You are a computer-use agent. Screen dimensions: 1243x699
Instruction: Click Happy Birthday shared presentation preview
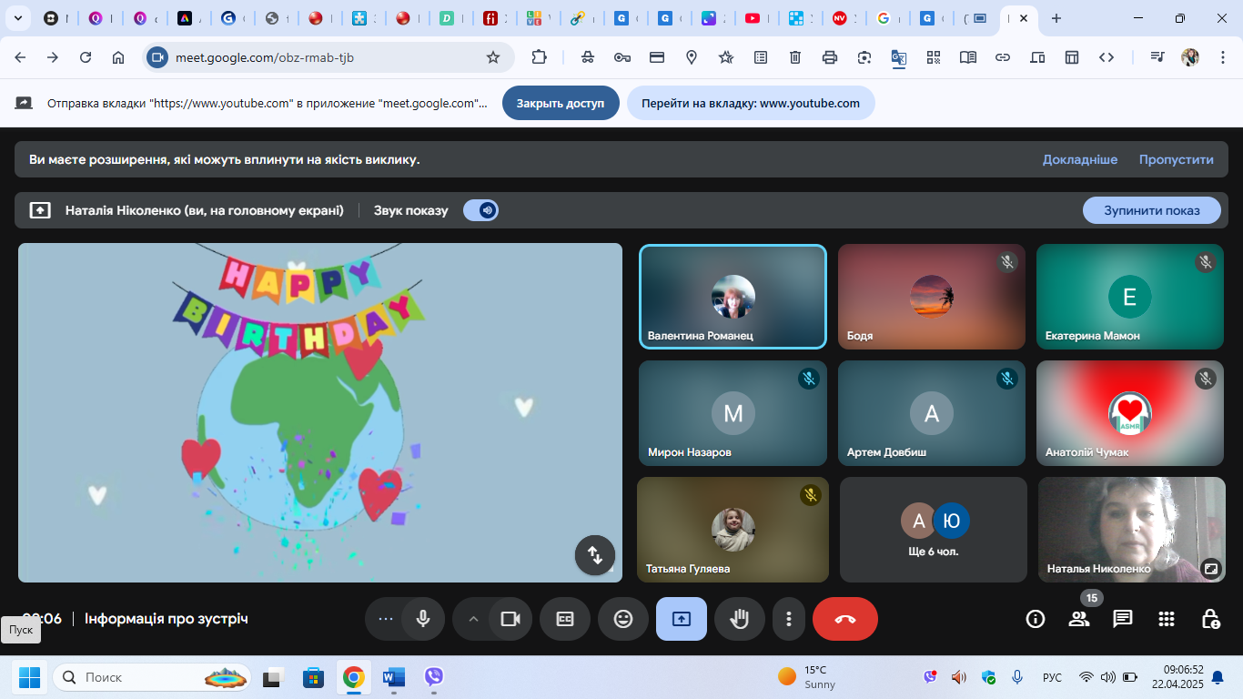320,412
